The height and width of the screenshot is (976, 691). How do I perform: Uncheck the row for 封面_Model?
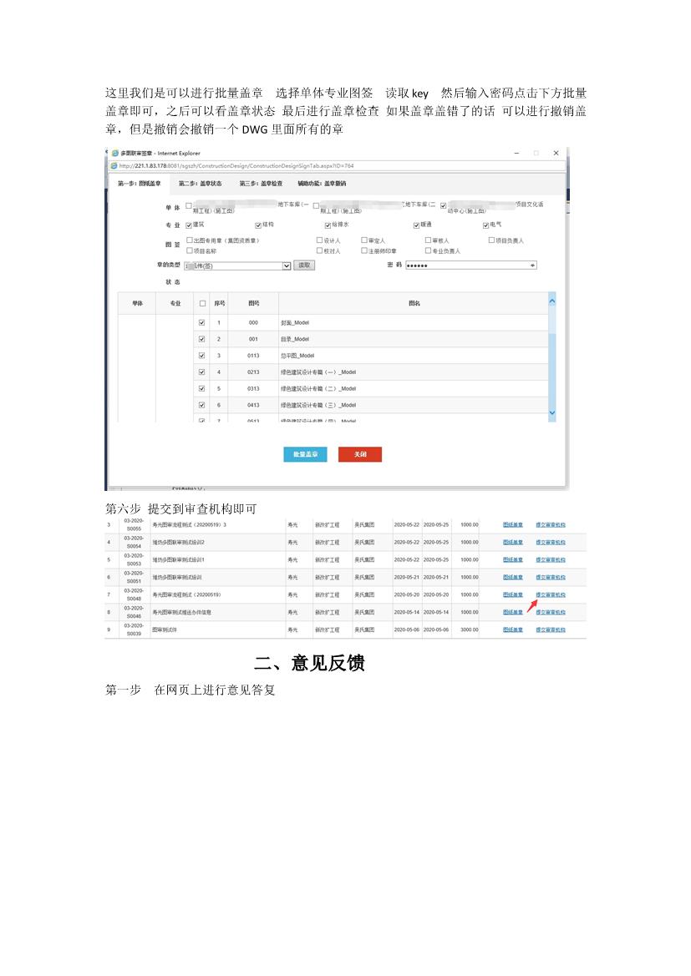(x=202, y=323)
